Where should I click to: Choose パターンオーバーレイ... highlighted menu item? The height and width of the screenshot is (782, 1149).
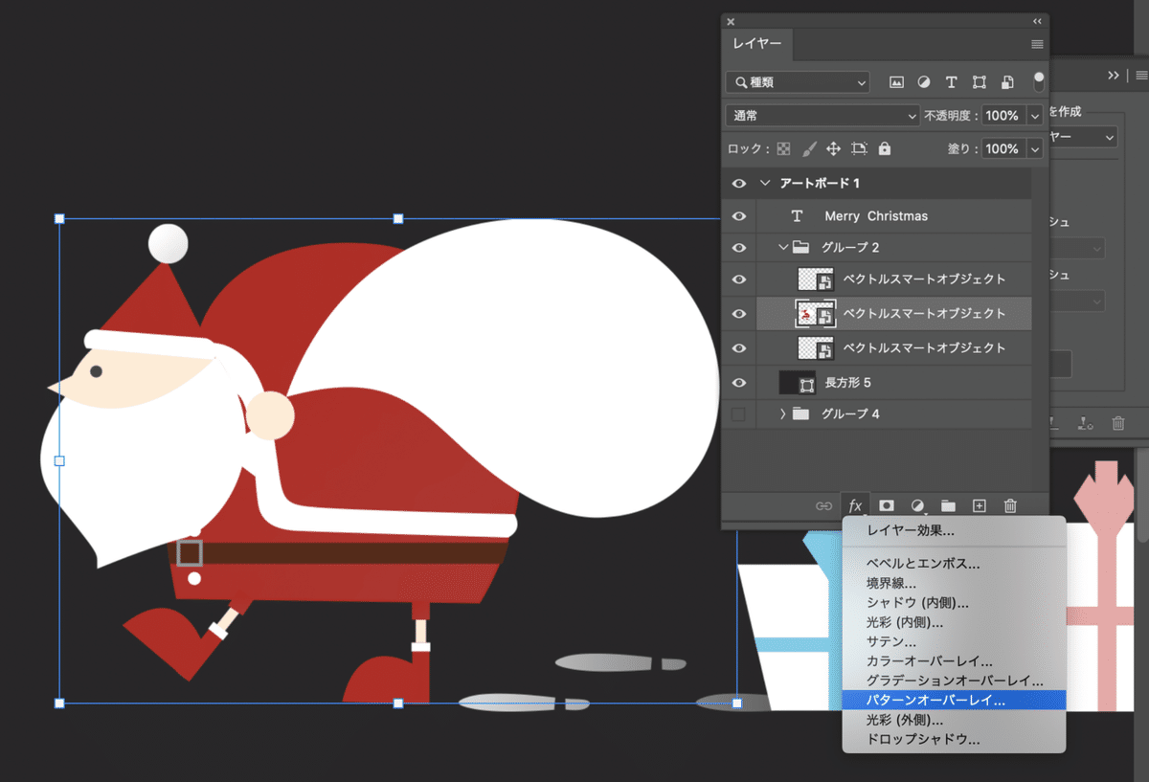(x=954, y=701)
